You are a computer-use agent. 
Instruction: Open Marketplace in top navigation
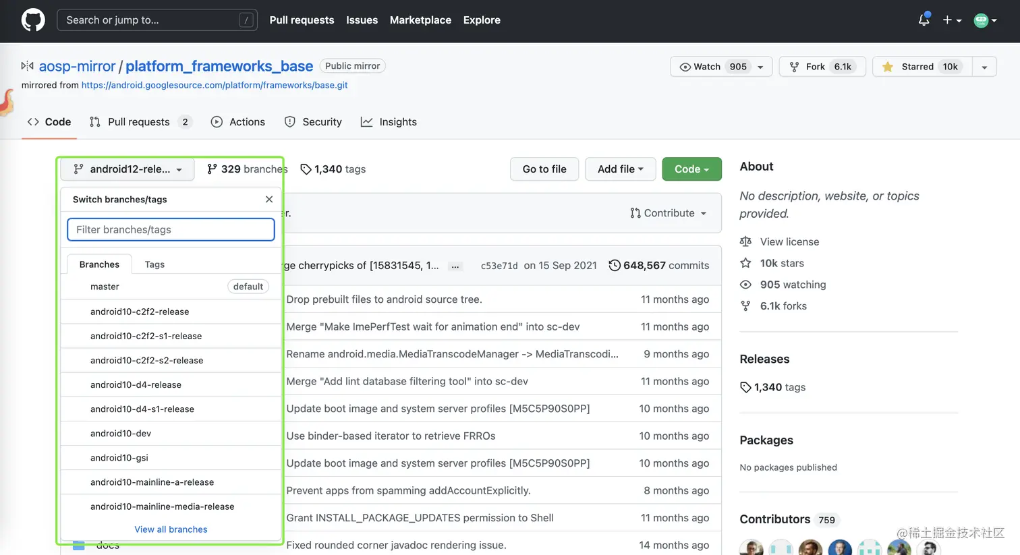(420, 20)
